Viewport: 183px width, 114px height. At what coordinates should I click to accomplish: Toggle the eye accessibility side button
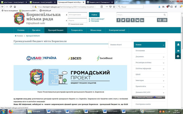[x=178, y=51]
